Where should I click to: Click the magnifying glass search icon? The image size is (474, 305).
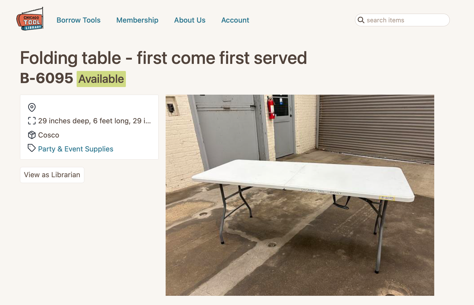pos(361,20)
